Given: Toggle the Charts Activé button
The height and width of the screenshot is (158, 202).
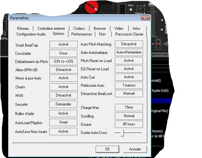Looking at the screenshot, I should [x=63, y=87].
